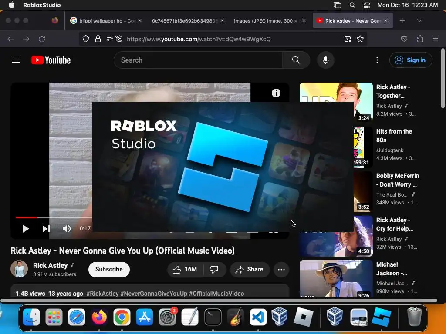Go back with the browser back arrow
446x334 pixels.
[x=10, y=39]
